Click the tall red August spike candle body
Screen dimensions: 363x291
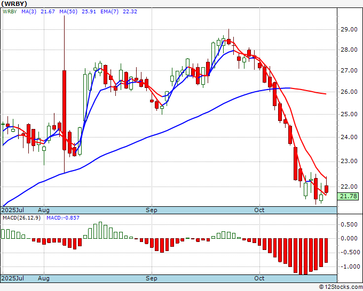64,110
